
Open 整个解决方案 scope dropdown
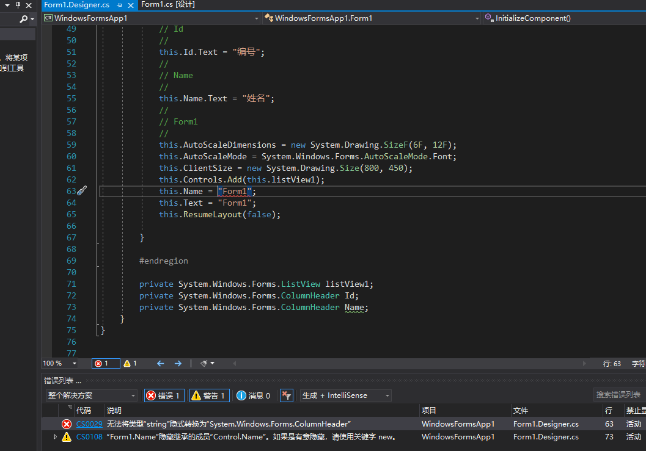tap(91, 395)
